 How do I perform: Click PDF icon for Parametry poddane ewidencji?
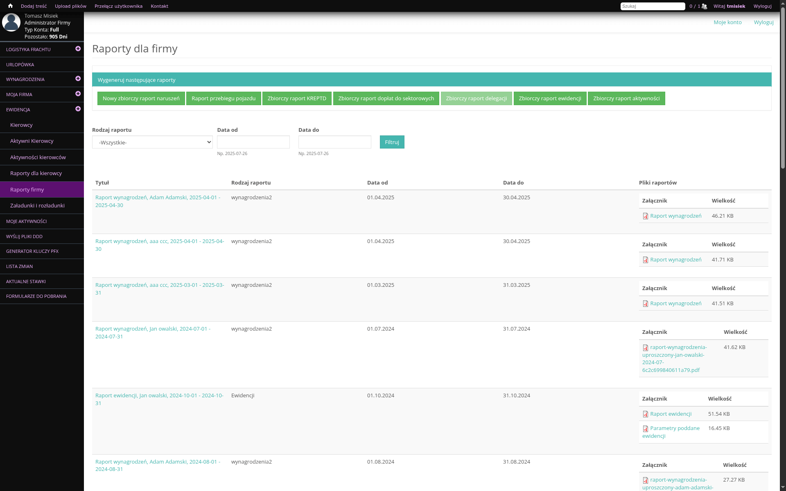pos(646,429)
